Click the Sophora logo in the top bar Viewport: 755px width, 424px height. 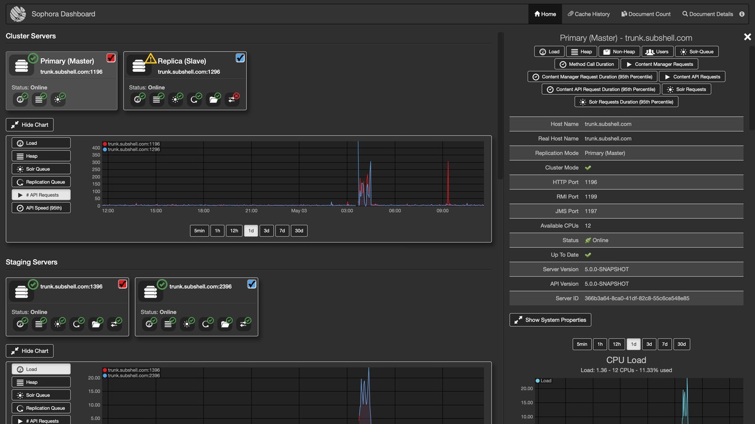(17, 14)
